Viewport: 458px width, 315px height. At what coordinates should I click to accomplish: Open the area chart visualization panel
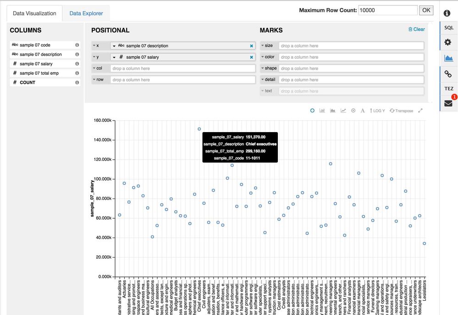pyautogui.click(x=448, y=58)
